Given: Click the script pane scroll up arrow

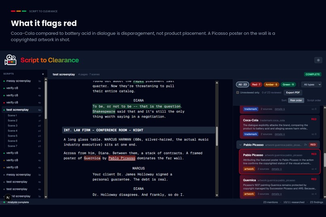Looking at the screenshot, I should pos(217,83).
